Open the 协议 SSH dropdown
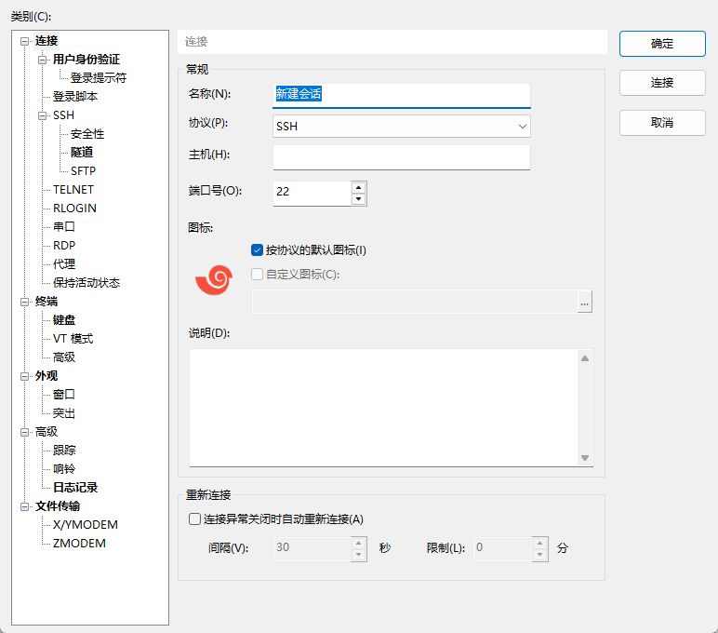Screen dimensions: 718x633 [402, 126]
